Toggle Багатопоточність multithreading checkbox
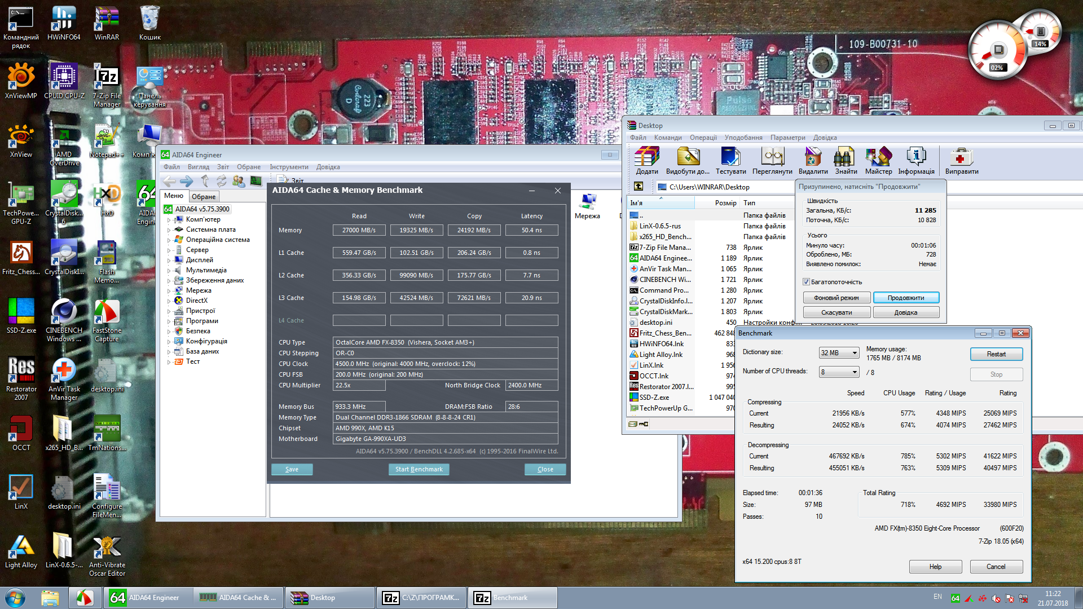 click(x=807, y=282)
